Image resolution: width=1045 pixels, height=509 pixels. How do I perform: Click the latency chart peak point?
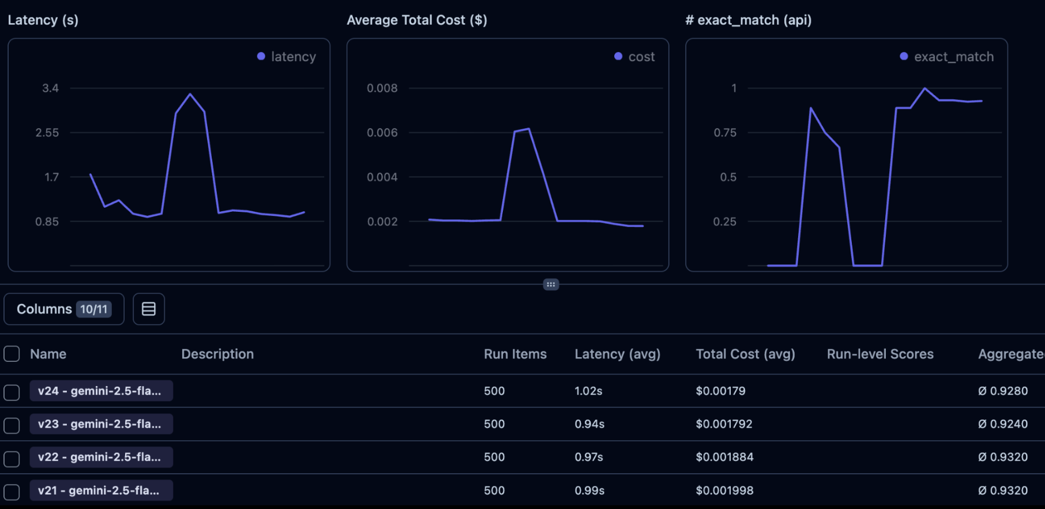190,93
